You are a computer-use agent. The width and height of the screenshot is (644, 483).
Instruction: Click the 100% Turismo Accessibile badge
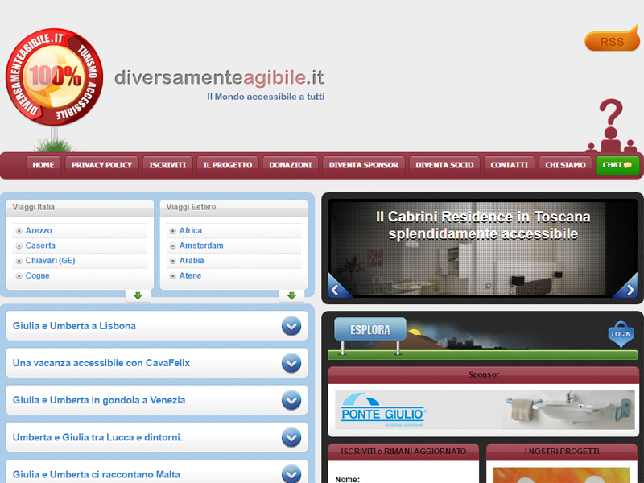click(54, 78)
